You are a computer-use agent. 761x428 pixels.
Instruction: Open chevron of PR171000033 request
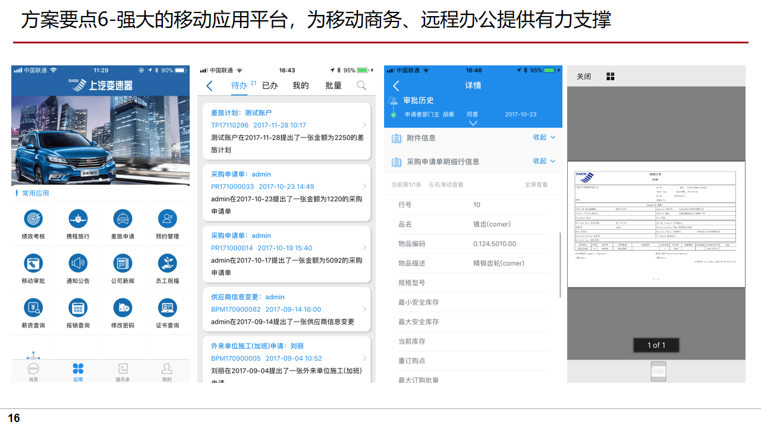[x=364, y=186]
